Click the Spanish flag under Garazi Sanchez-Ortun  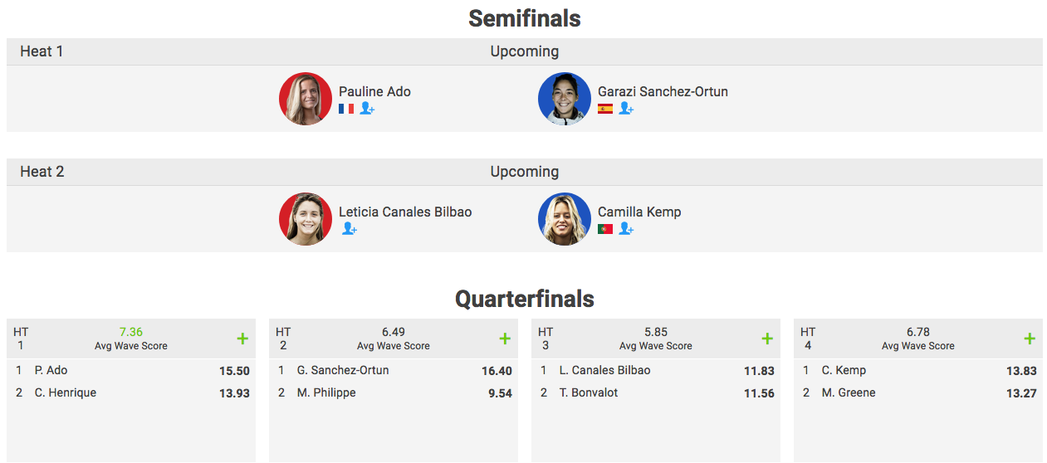pos(605,109)
